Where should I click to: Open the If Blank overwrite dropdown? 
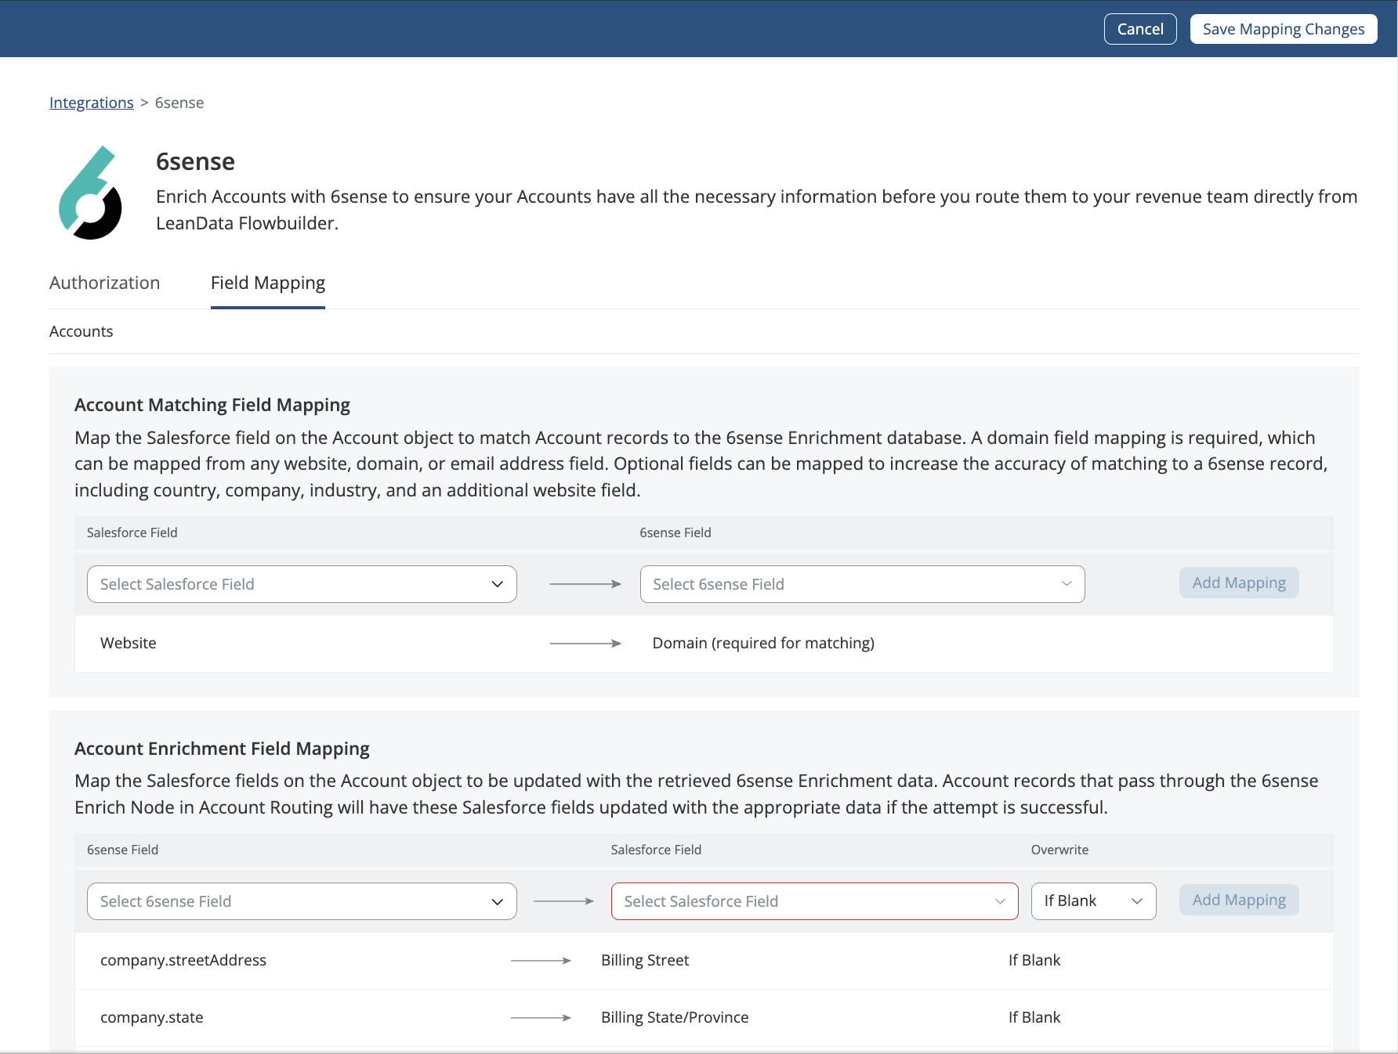pos(1093,901)
